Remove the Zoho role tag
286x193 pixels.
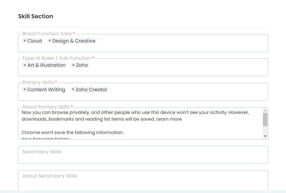(x=73, y=65)
